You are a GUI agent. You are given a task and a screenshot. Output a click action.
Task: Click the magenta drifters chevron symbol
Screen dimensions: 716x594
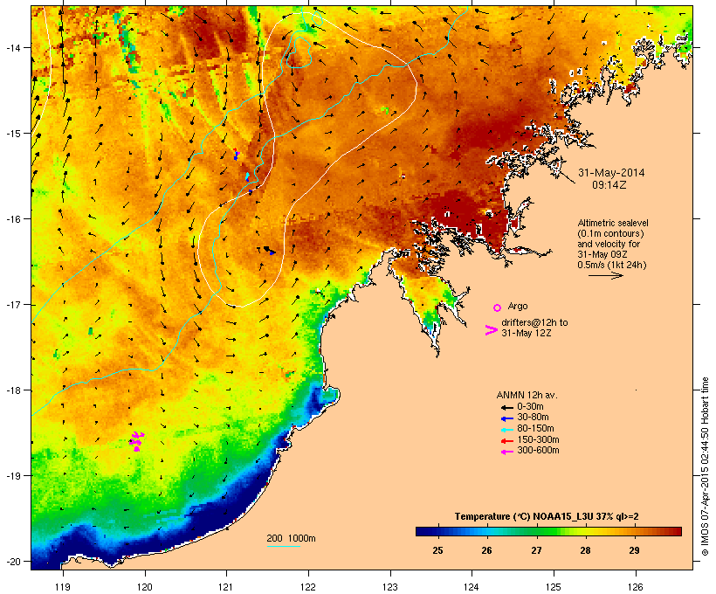[491, 330]
